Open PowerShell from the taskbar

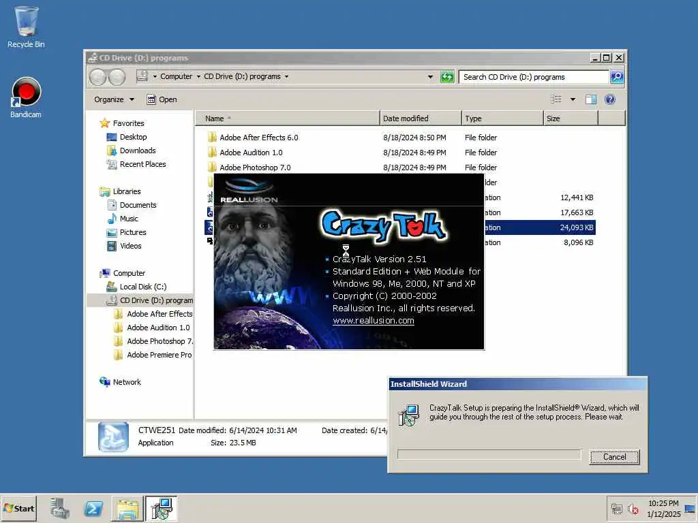[93, 508]
